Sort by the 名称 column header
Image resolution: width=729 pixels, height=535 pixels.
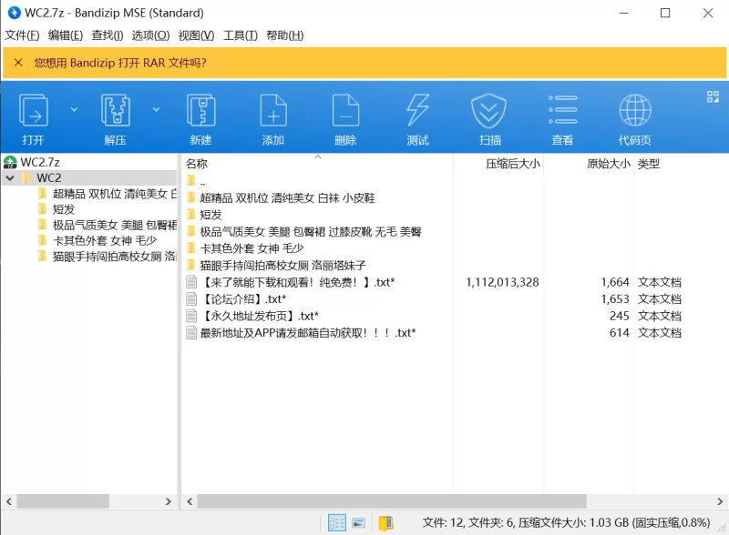tap(197, 164)
